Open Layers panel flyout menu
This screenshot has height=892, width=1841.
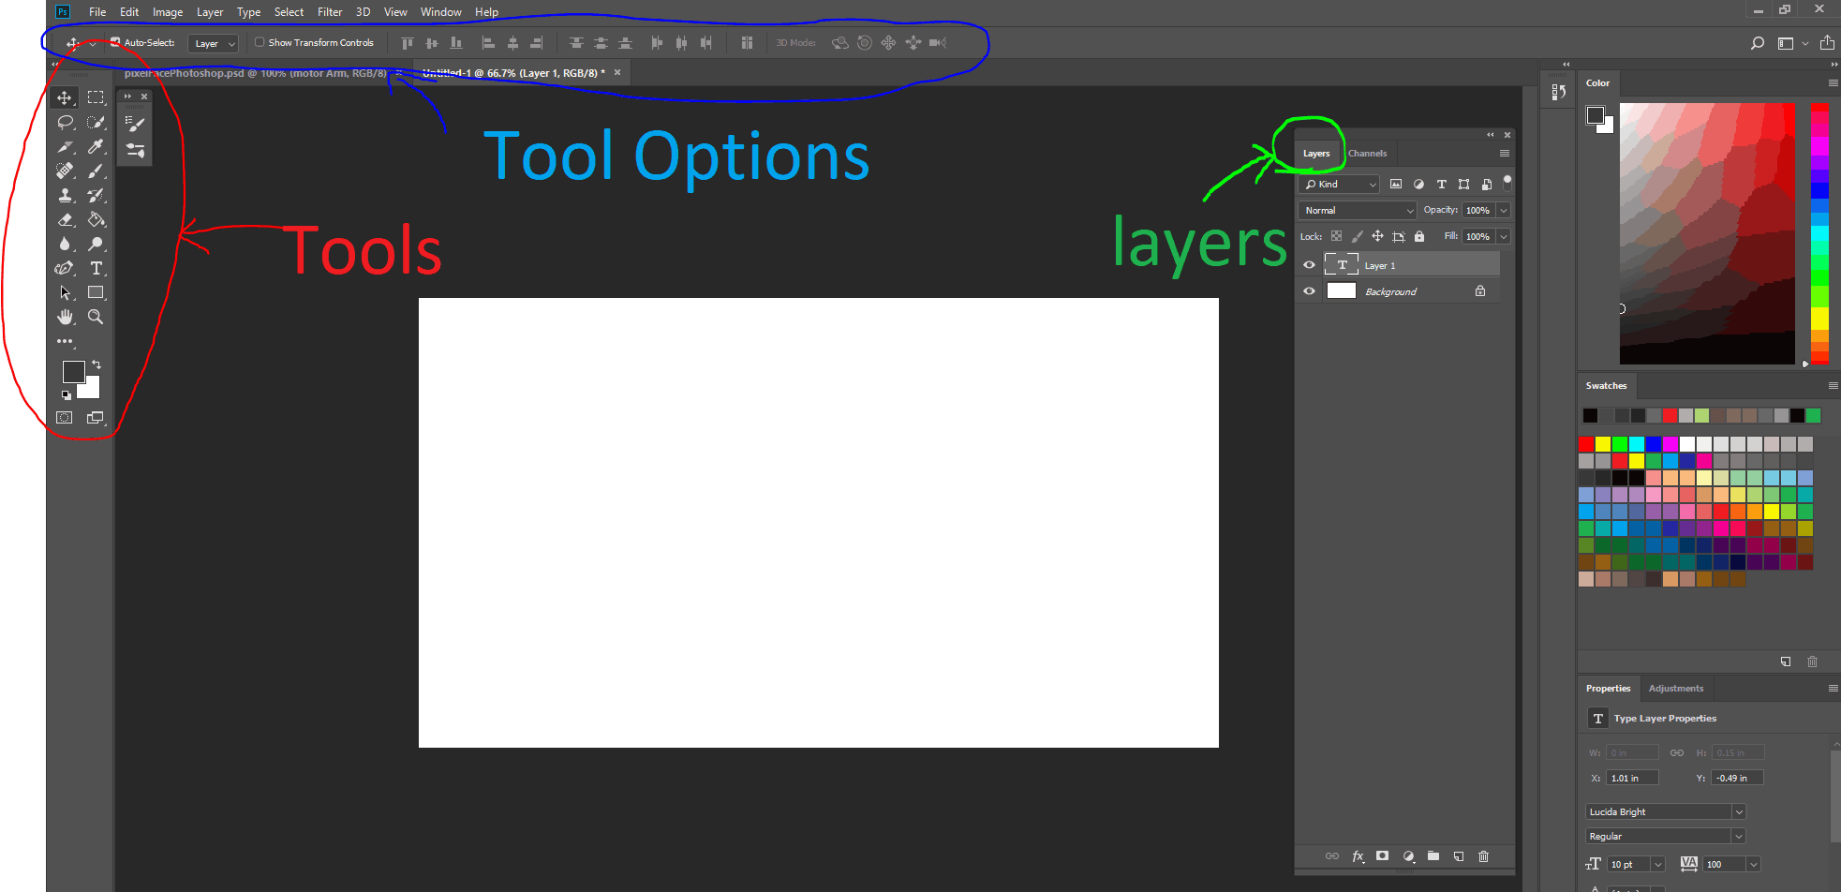pos(1505,154)
